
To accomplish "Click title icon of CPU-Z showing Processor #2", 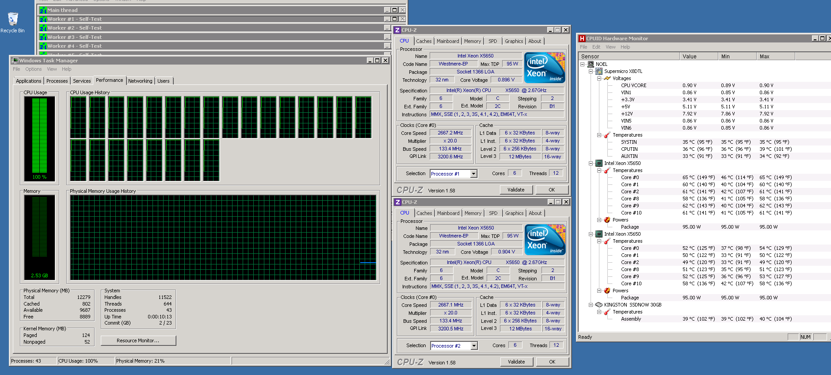I will 398,202.
